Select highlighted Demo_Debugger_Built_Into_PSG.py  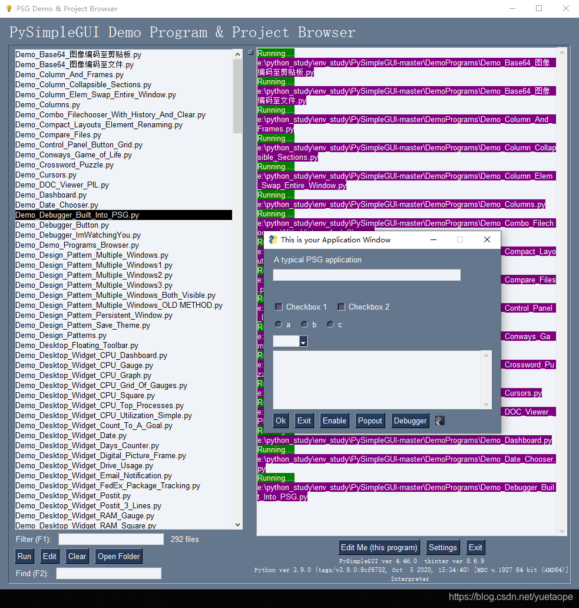coord(124,215)
